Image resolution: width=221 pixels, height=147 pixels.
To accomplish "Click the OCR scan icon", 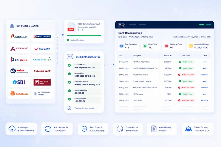I will [x=70, y=57].
